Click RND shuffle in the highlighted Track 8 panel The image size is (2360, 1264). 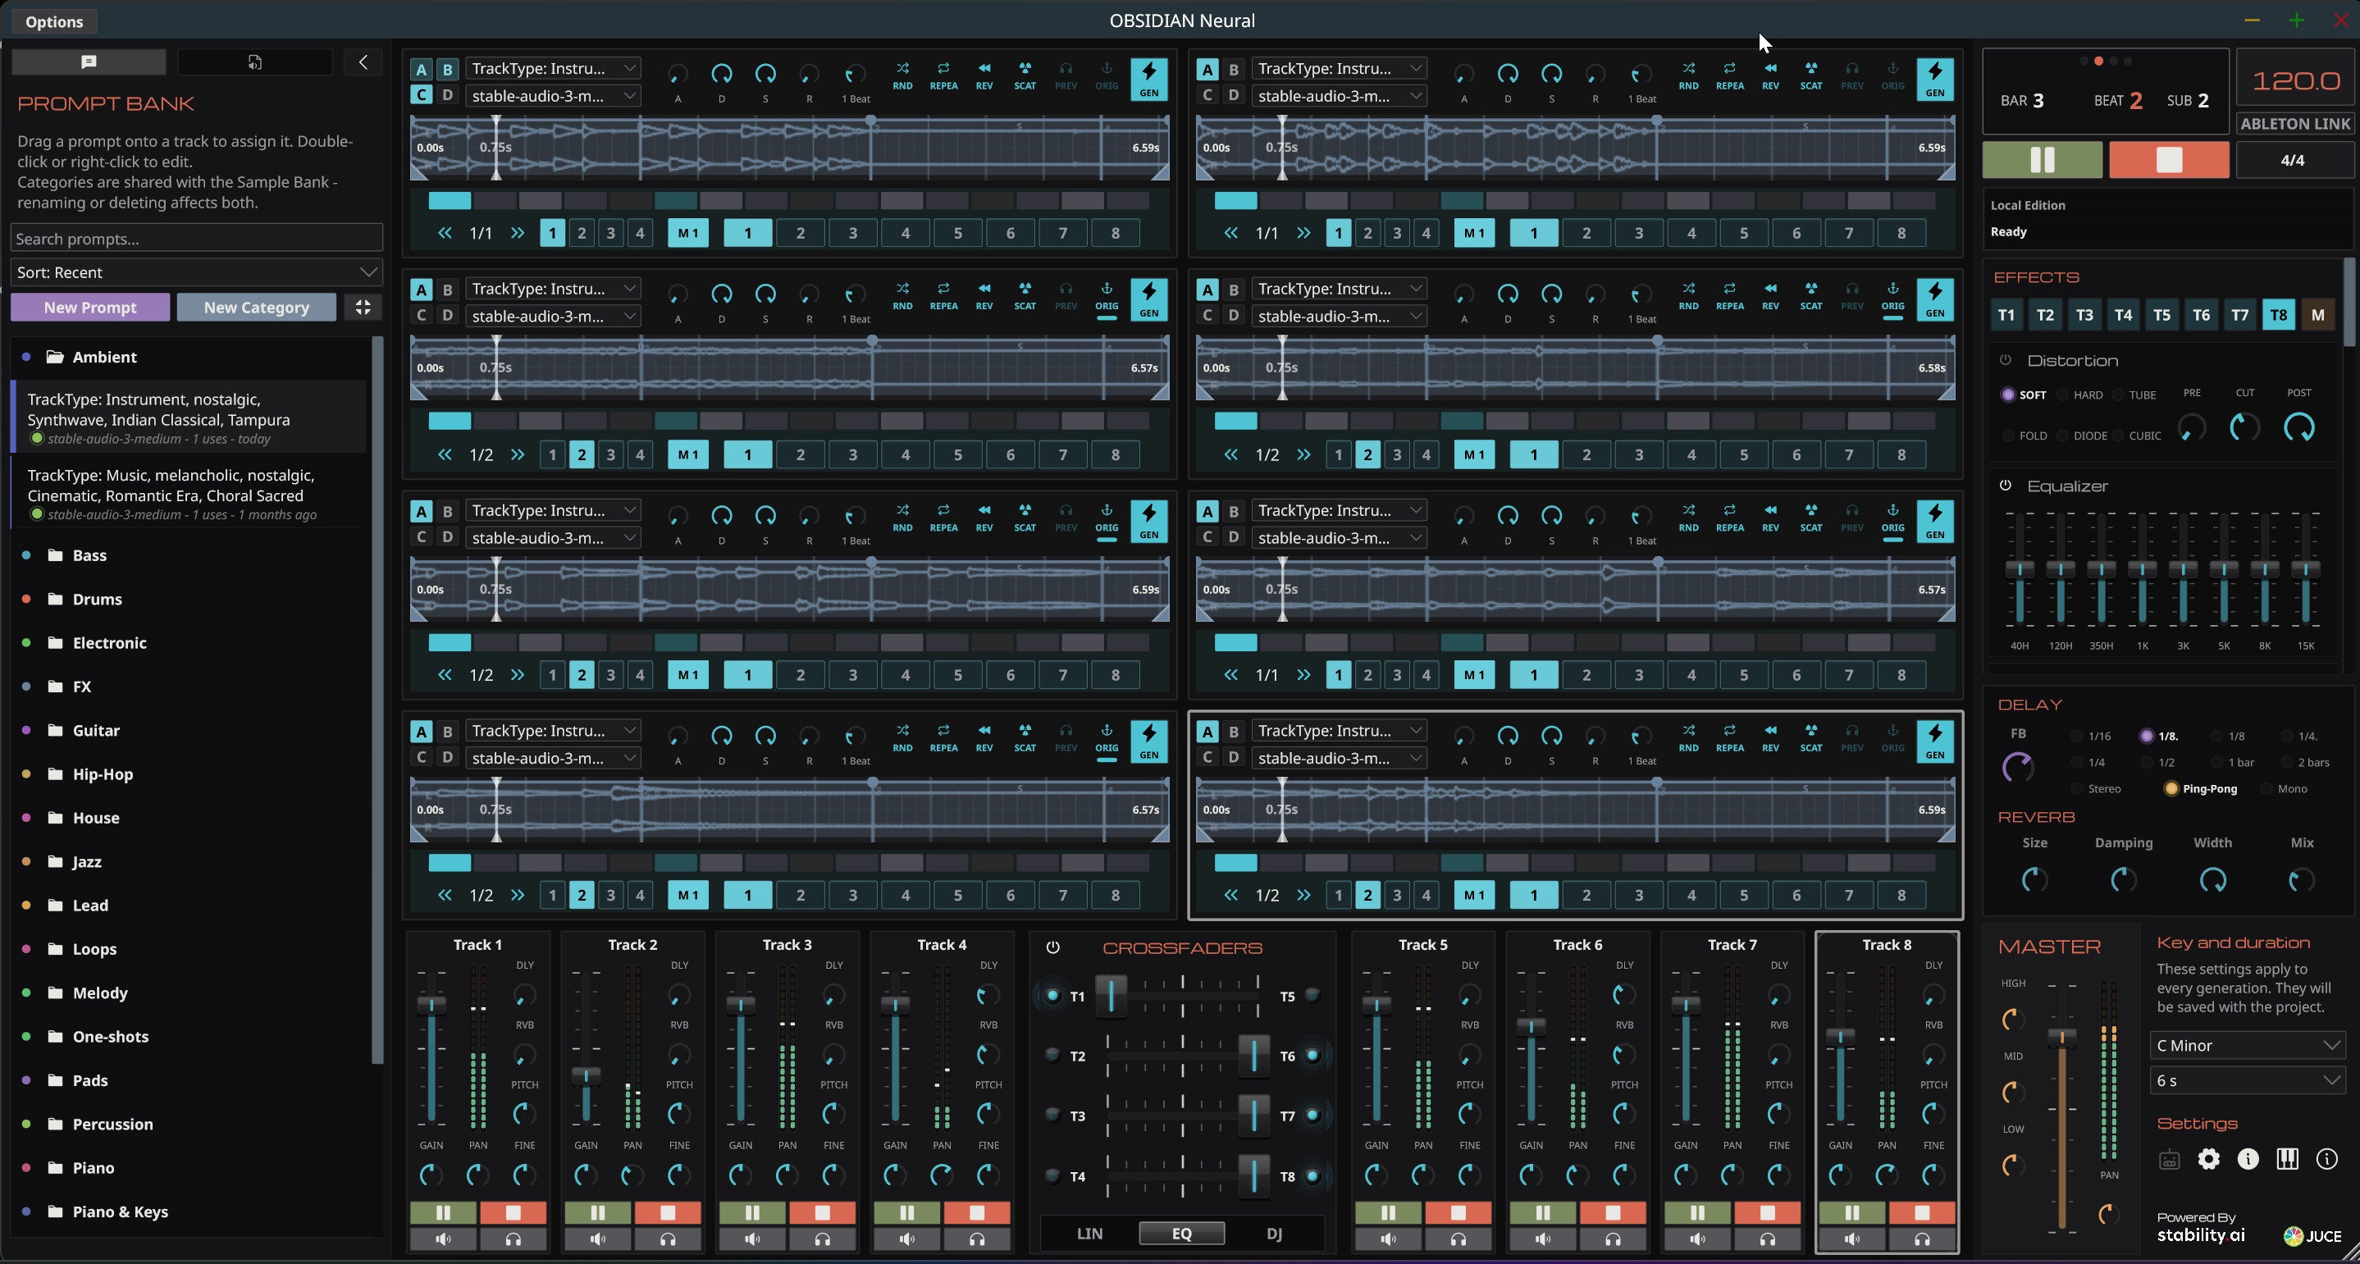1688,738
